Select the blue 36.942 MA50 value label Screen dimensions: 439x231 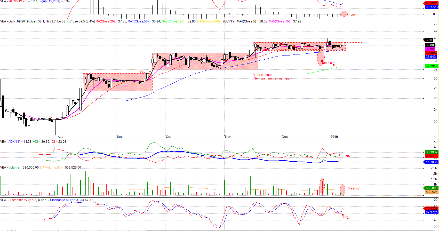coord(431,57)
